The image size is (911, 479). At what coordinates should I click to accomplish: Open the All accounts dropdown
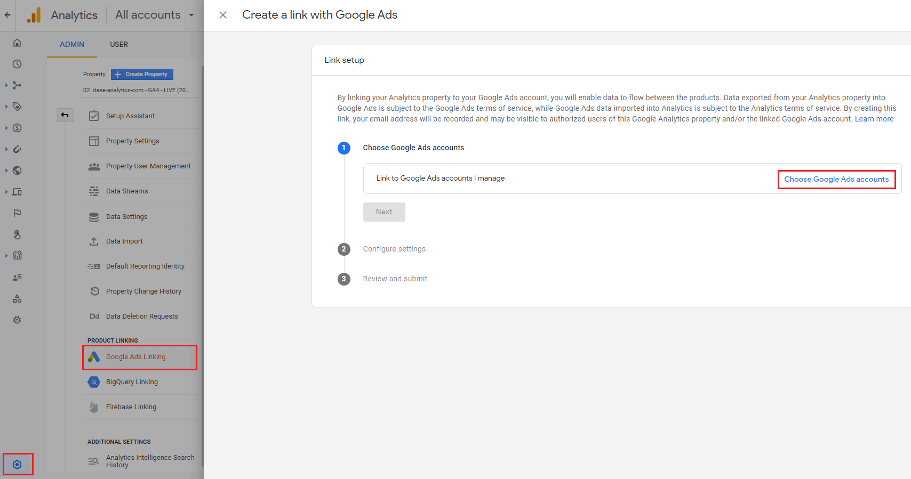(155, 15)
